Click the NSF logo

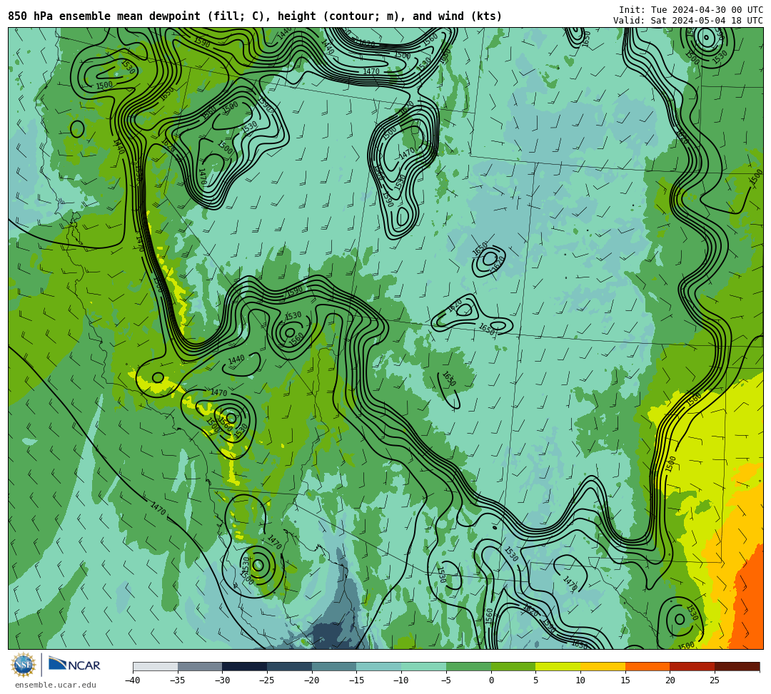click(23, 665)
